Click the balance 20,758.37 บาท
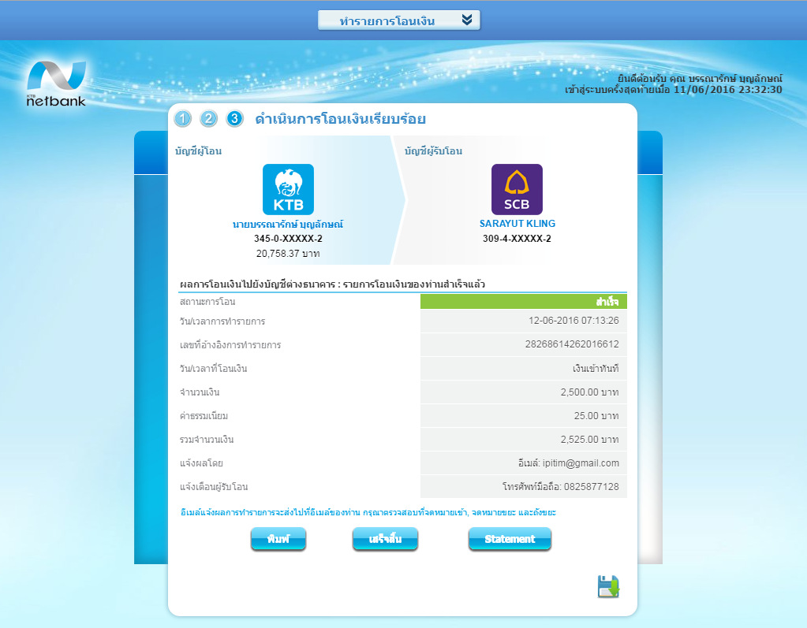Screen dimensions: 807x628 pyautogui.click(x=288, y=254)
